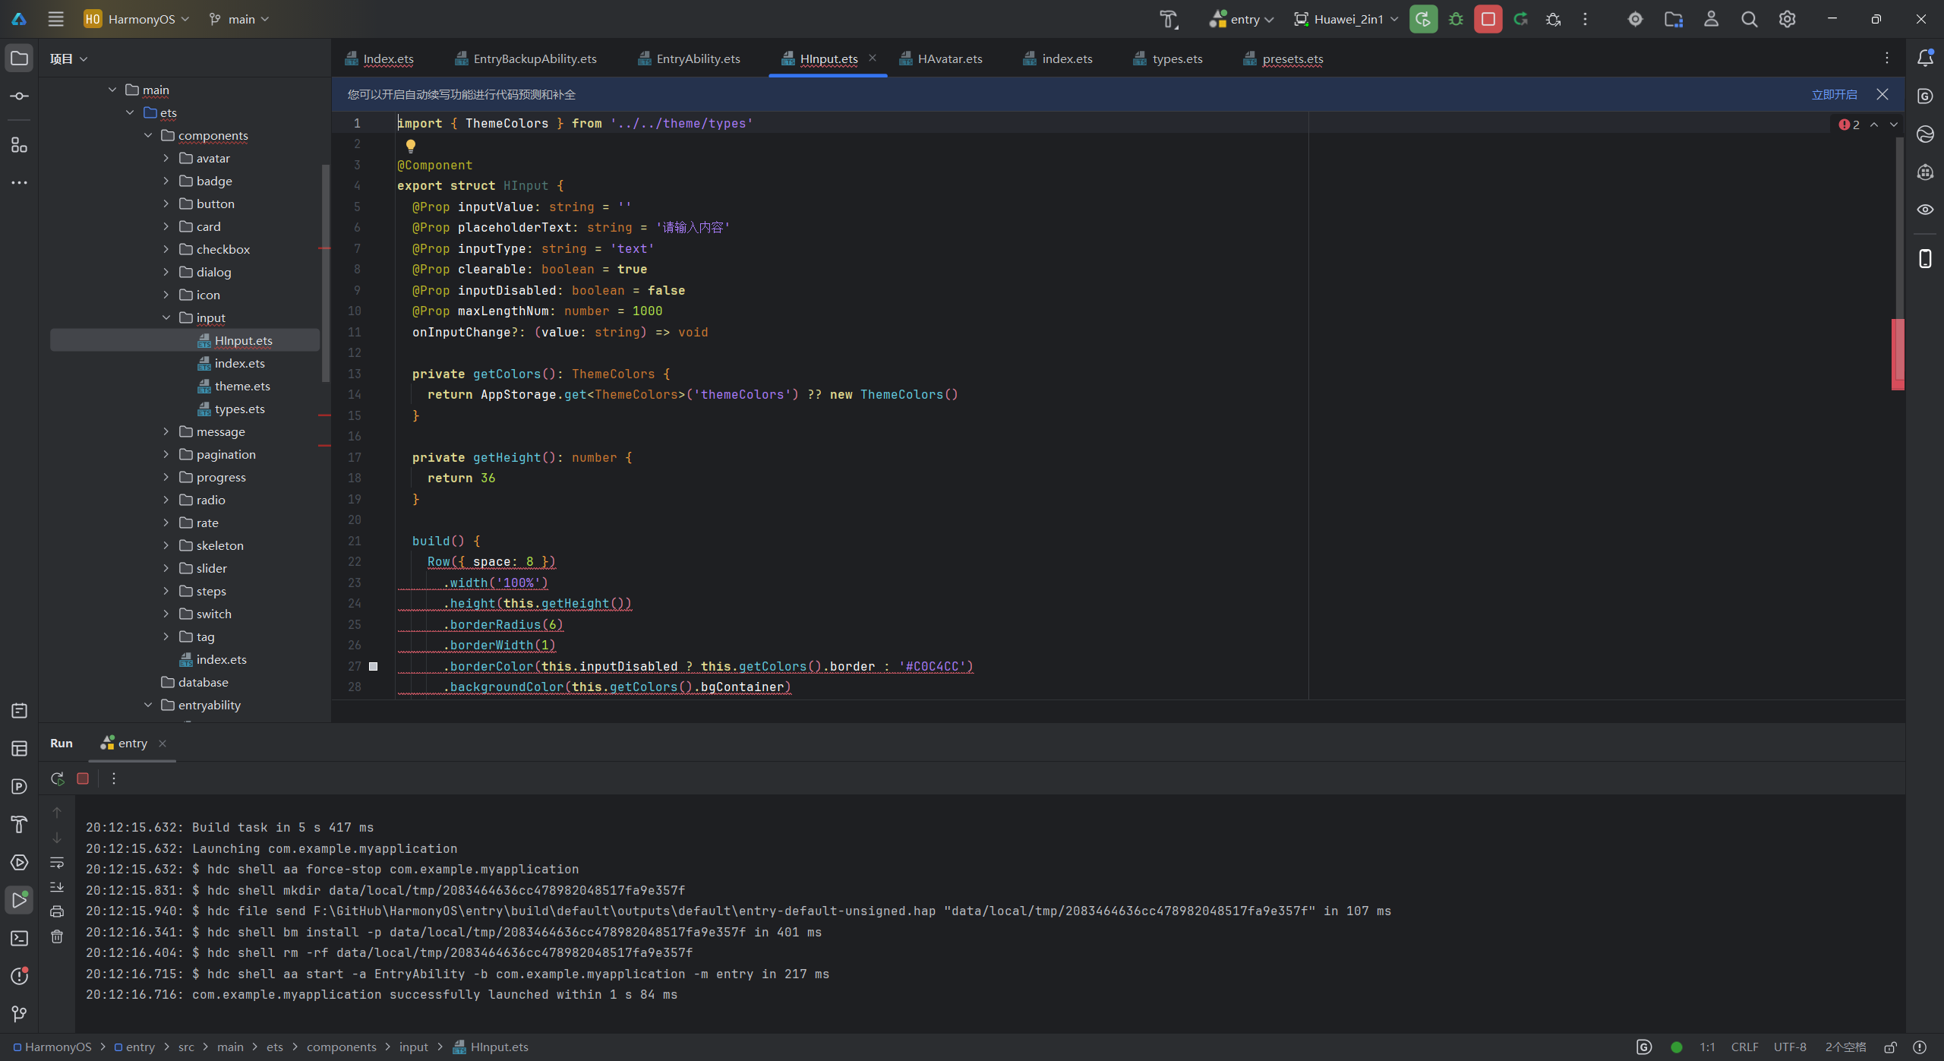Click the Debug bug icon in toolbar
The width and height of the screenshot is (1944, 1061).
1456,19
